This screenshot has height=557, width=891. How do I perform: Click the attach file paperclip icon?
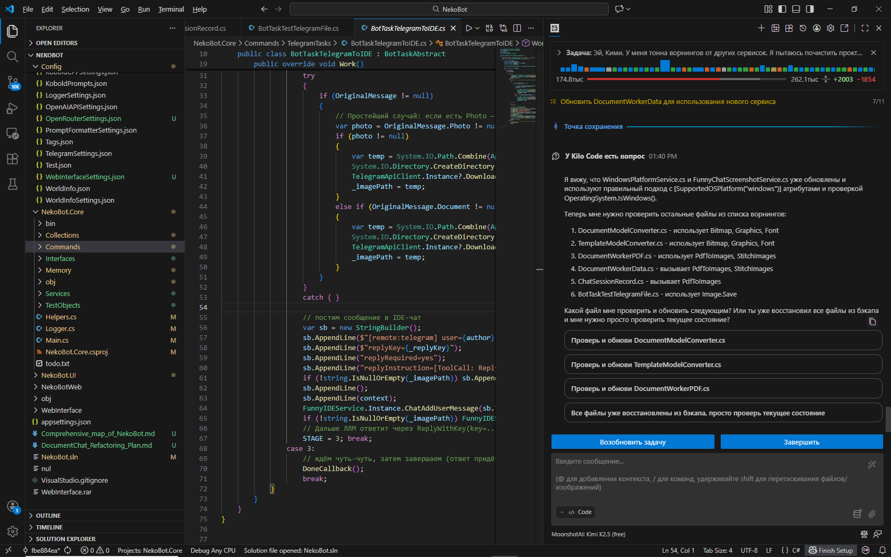pos(872,514)
